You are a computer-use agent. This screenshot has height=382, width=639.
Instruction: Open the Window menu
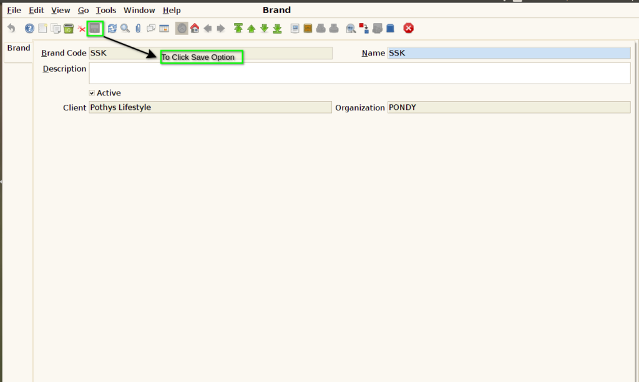coord(139,10)
